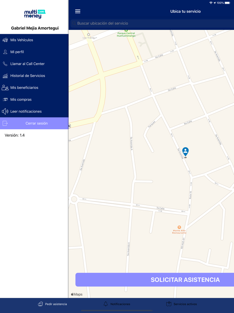Click the Mis beneficiarios people icon
This screenshot has height=313, width=234.
tap(5, 87)
